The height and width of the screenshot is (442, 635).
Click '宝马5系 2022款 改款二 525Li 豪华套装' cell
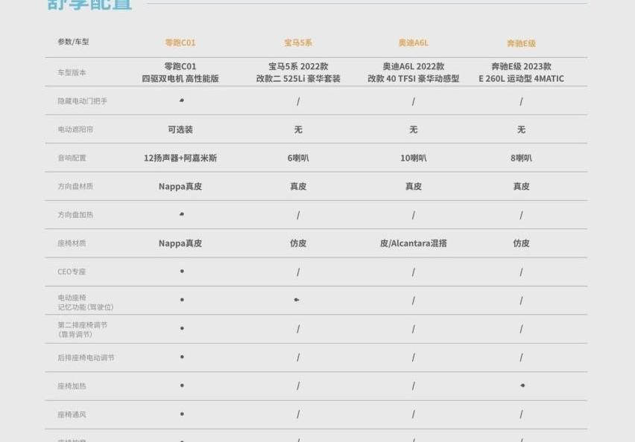(x=298, y=72)
